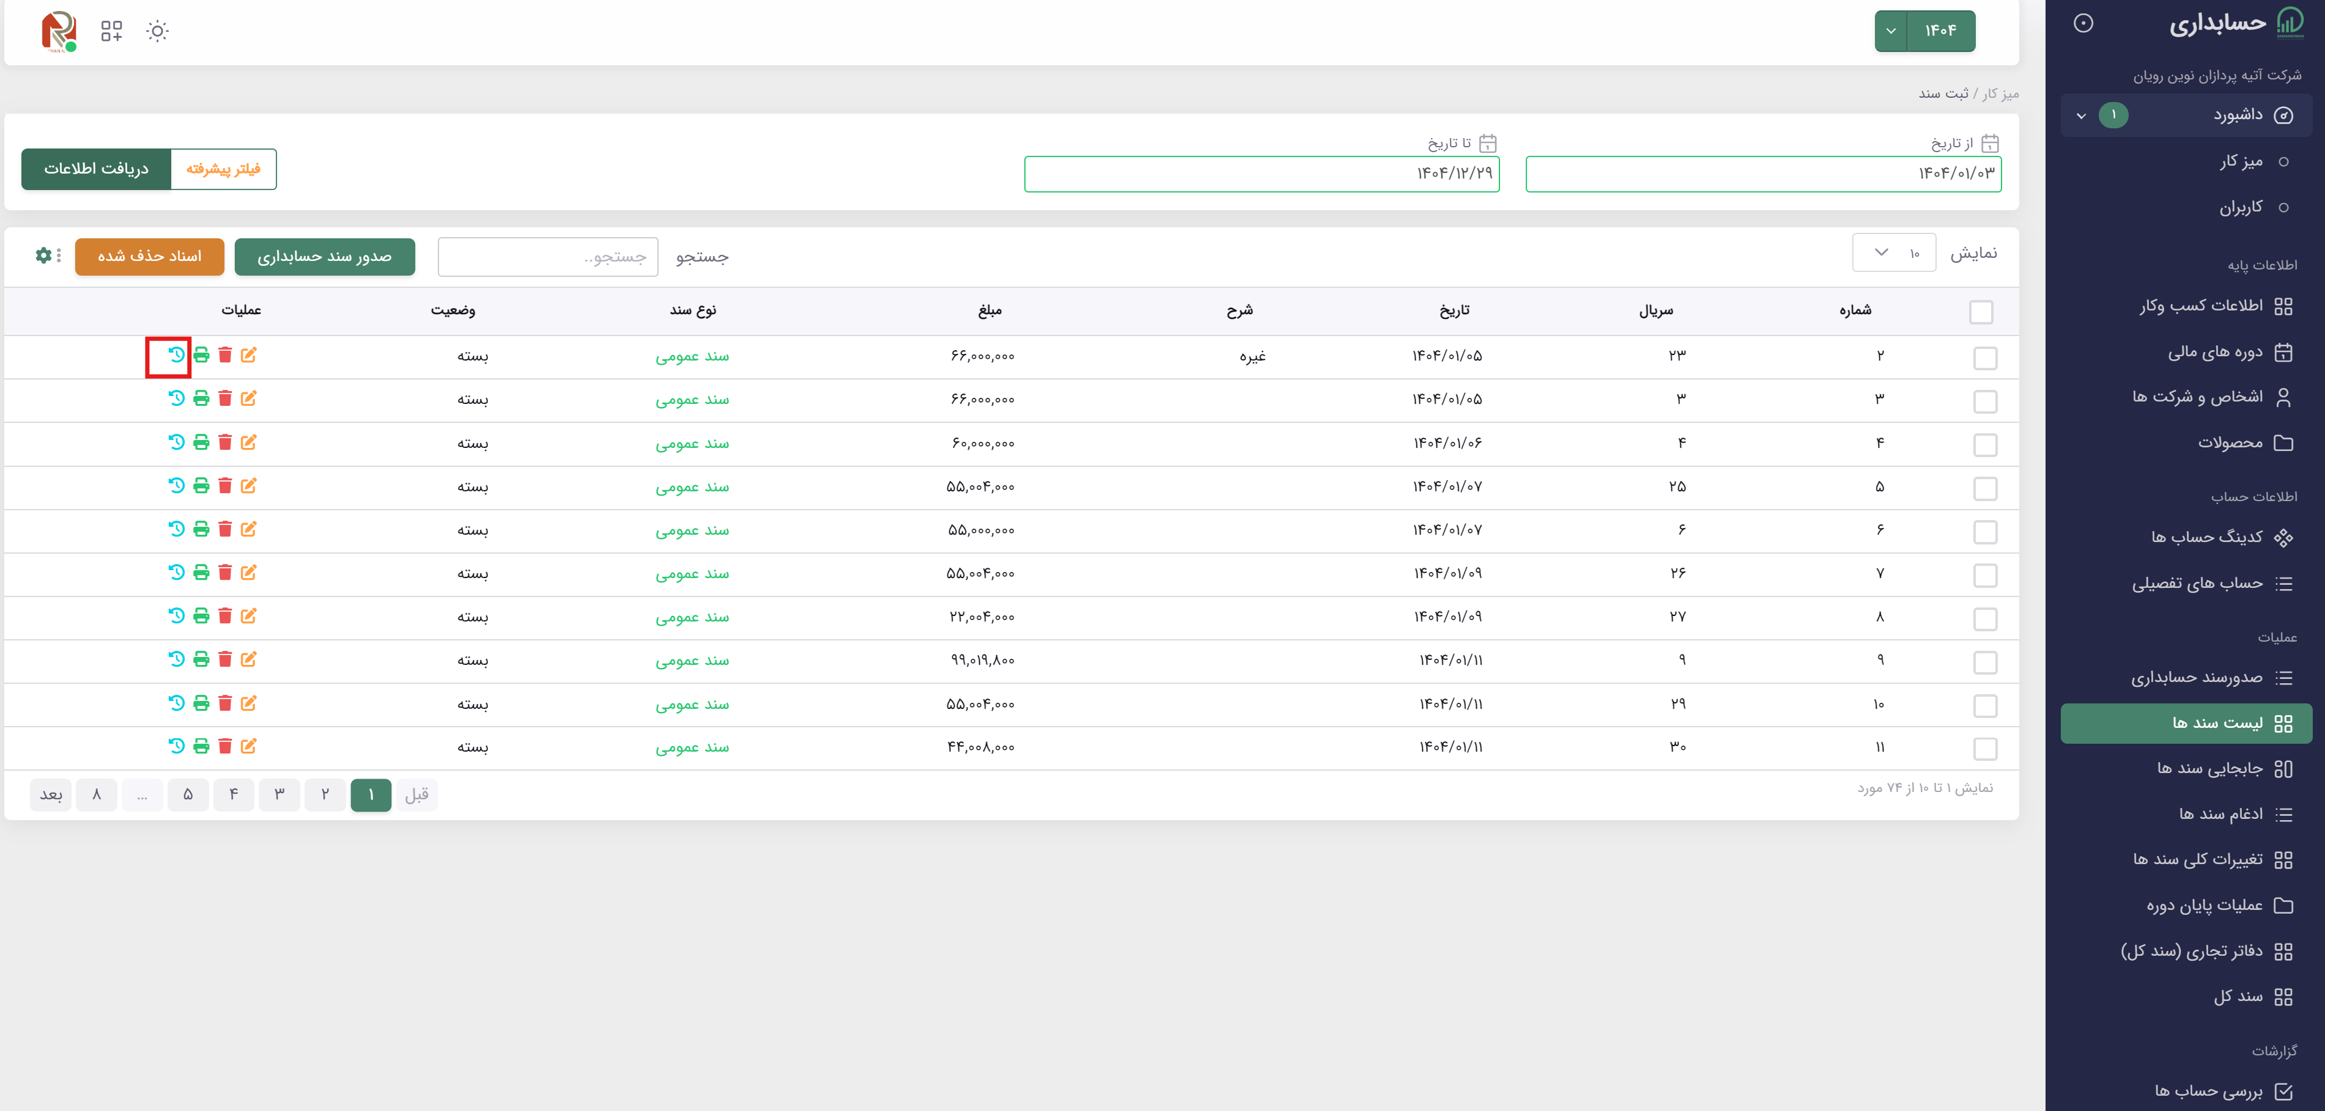This screenshot has height=1111, width=2325.
Task: Edit document number ۵ with pencil icon
Action: pyautogui.click(x=249, y=486)
